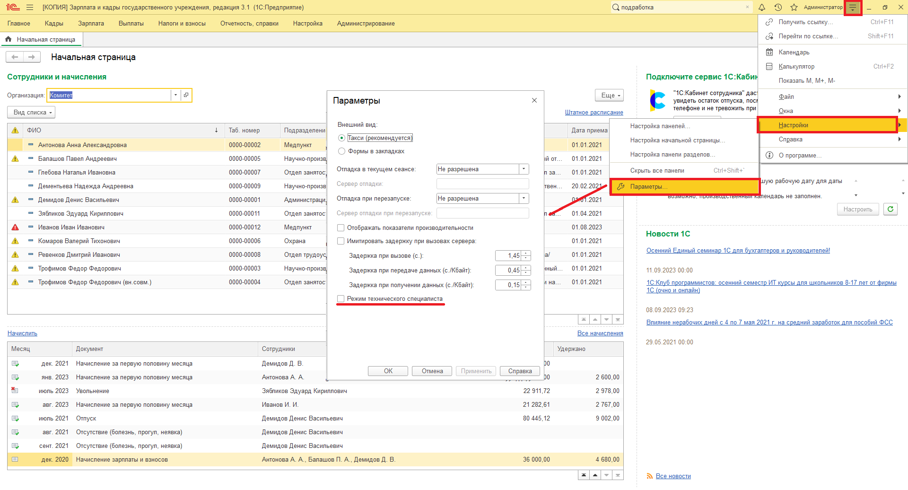Click the red warning icon in Иванов's row
The width and height of the screenshot is (908, 490).
point(15,227)
